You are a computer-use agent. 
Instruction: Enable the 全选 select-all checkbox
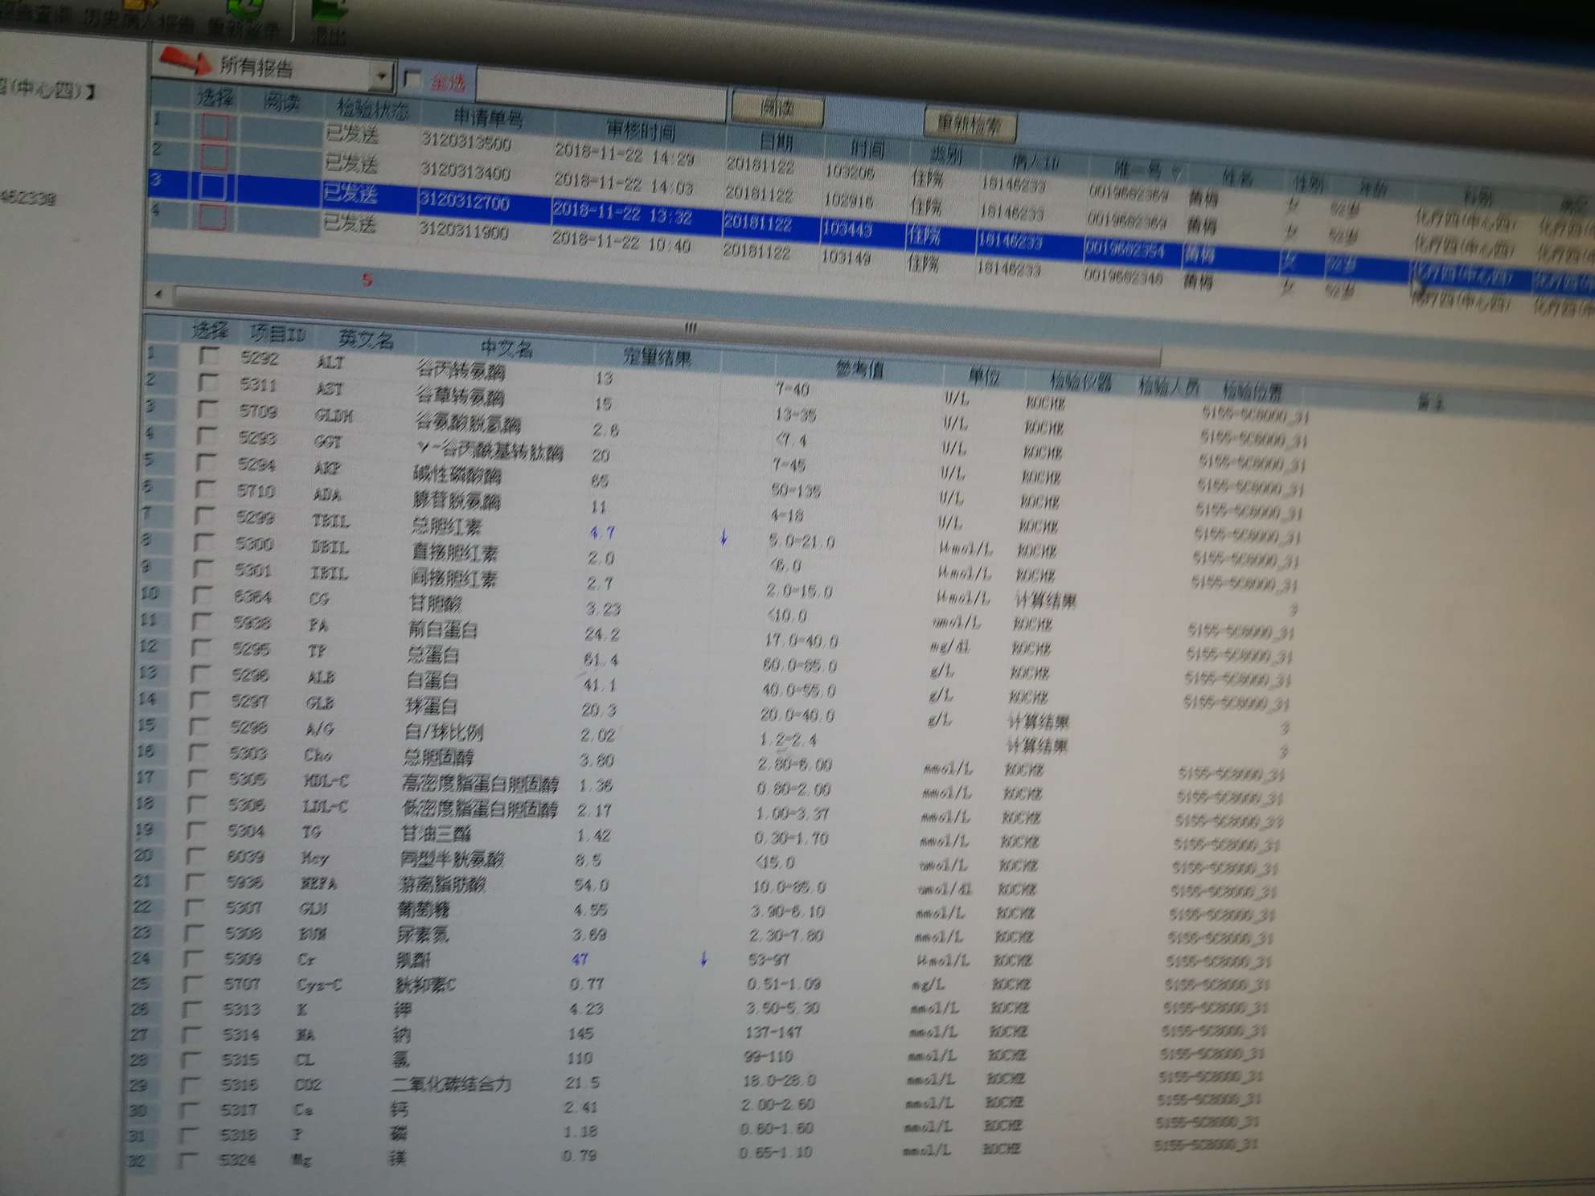coord(411,80)
